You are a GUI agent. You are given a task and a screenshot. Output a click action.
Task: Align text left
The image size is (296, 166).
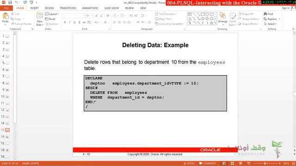click(114, 23)
